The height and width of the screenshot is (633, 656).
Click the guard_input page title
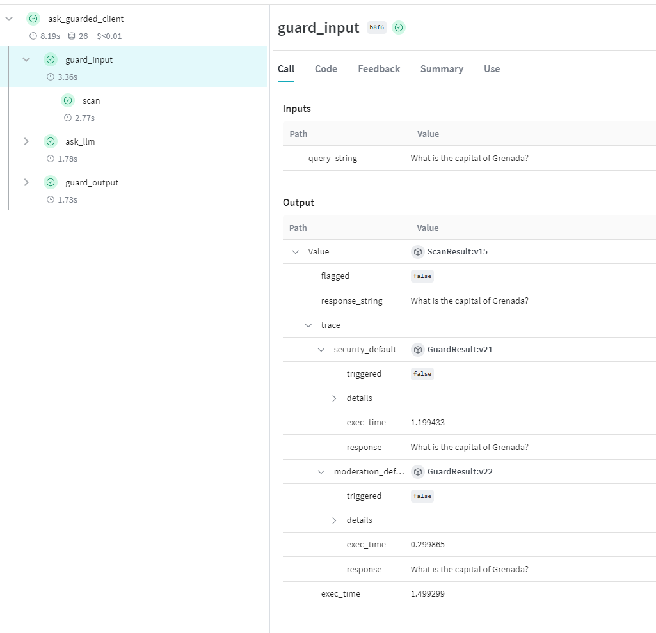coord(318,27)
